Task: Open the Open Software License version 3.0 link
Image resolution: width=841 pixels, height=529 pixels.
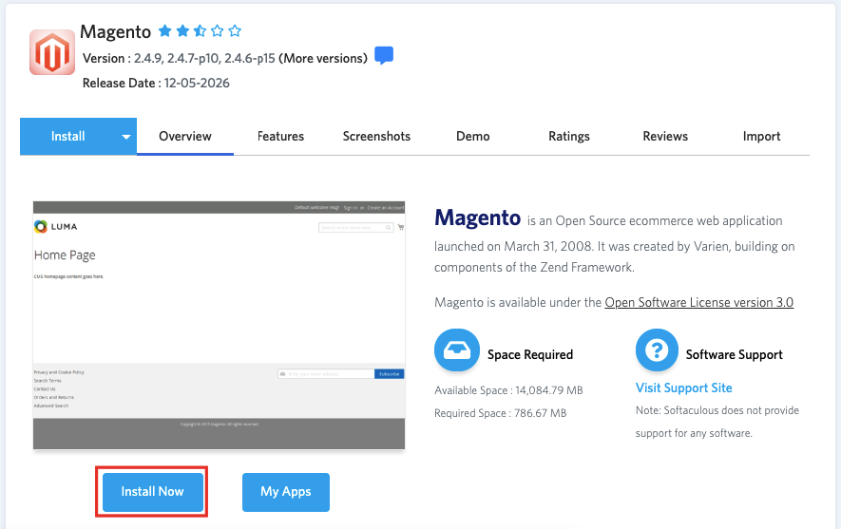Action: pyautogui.click(x=698, y=302)
